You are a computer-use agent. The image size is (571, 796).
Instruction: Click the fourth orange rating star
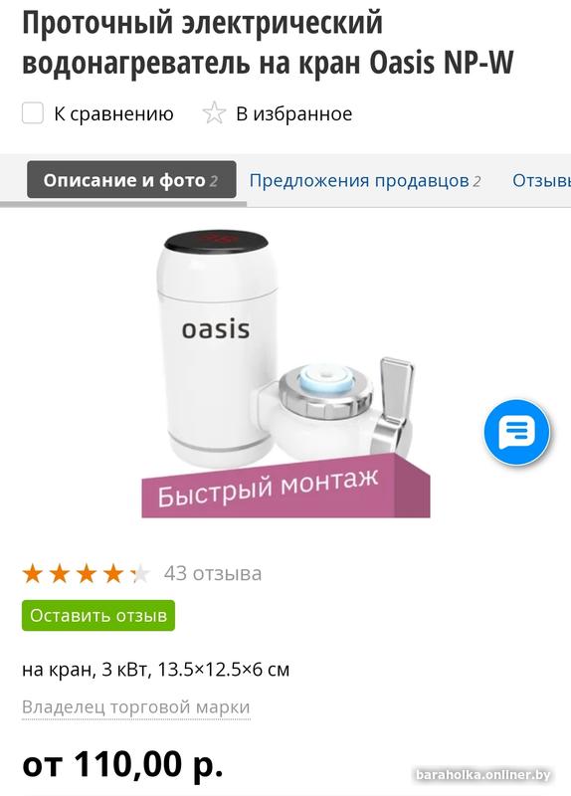(x=113, y=574)
